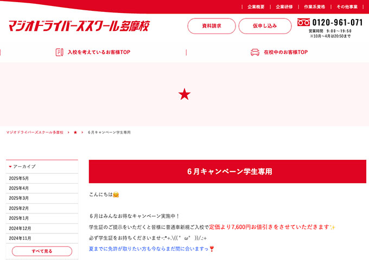This screenshot has width=369, height=260.
Task: Open 作業系資格 in top menu
Action: (x=314, y=7)
